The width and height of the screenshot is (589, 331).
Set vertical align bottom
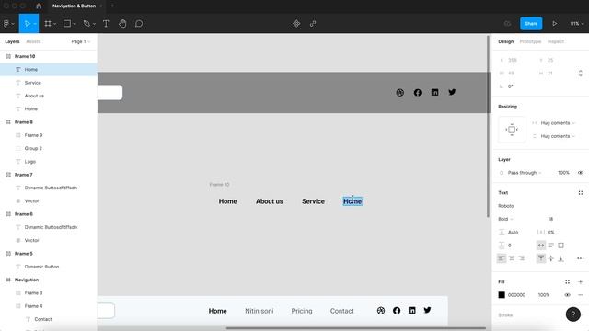(x=560, y=258)
